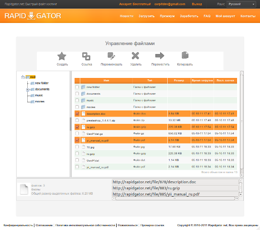Expand the documents tree node
Viewport: 260px width, 230px height.
28,89
